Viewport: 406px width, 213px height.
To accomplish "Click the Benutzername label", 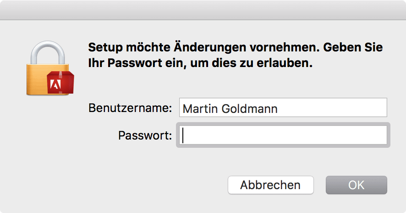I will click(130, 108).
